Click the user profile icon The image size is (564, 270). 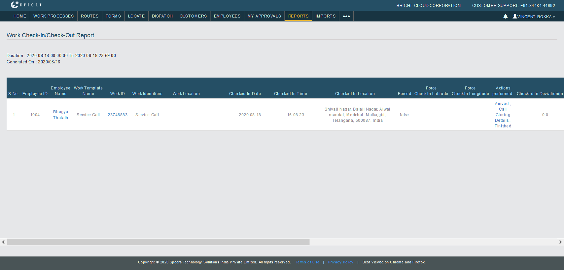pyautogui.click(x=515, y=16)
